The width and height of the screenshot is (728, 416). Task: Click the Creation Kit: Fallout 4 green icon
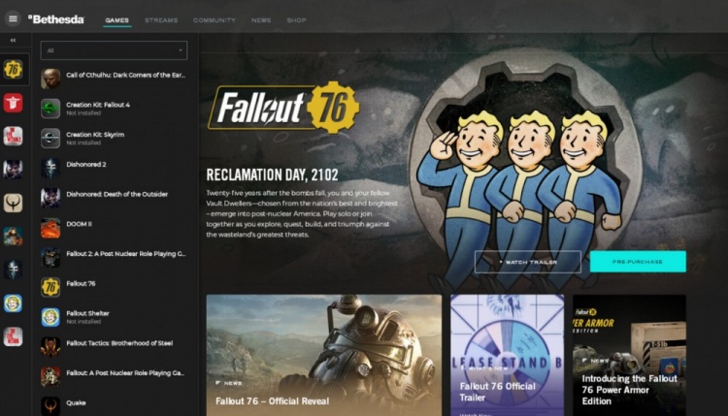(50, 109)
